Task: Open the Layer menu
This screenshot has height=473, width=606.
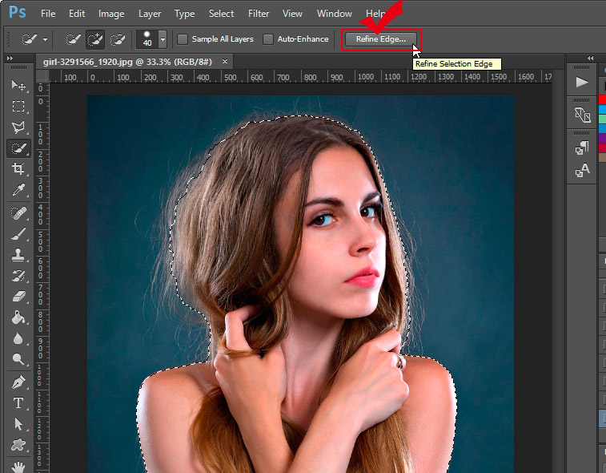Action: click(150, 14)
